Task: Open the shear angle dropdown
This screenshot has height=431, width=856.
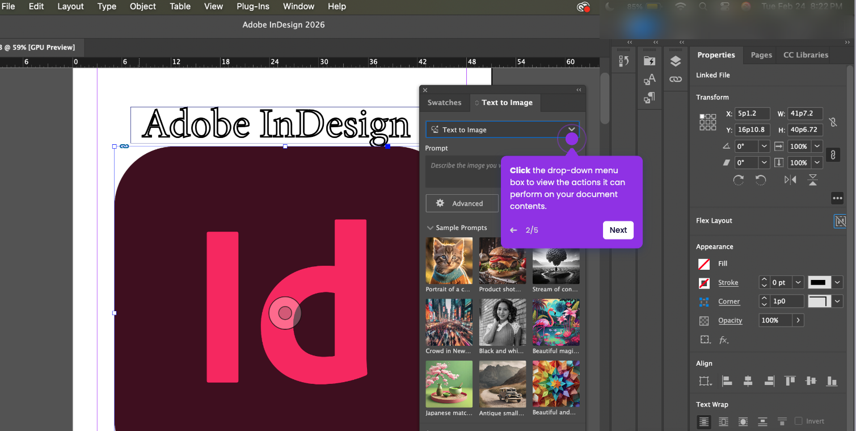Action: pyautogui.click(x=764, y=162)
